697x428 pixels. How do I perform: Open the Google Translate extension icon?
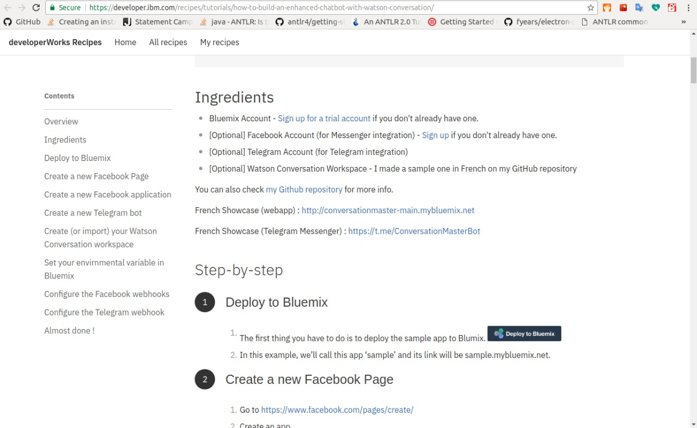pos(639,8)
